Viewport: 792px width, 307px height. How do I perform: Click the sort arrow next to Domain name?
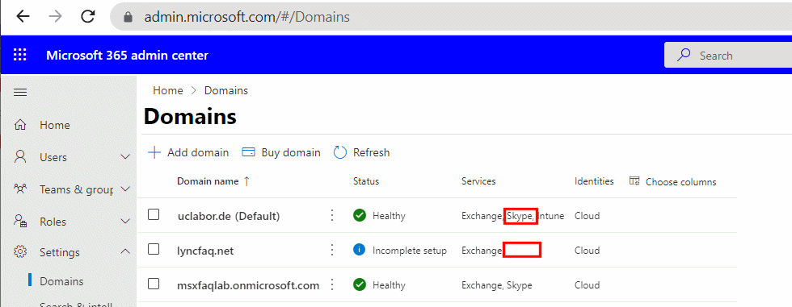point(246,181)
